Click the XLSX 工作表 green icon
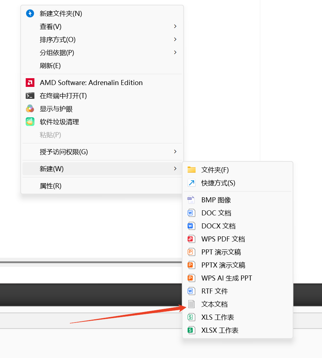The height and width of the screenshot is (358, 322). pyautogui.click(x=191, y=330)
